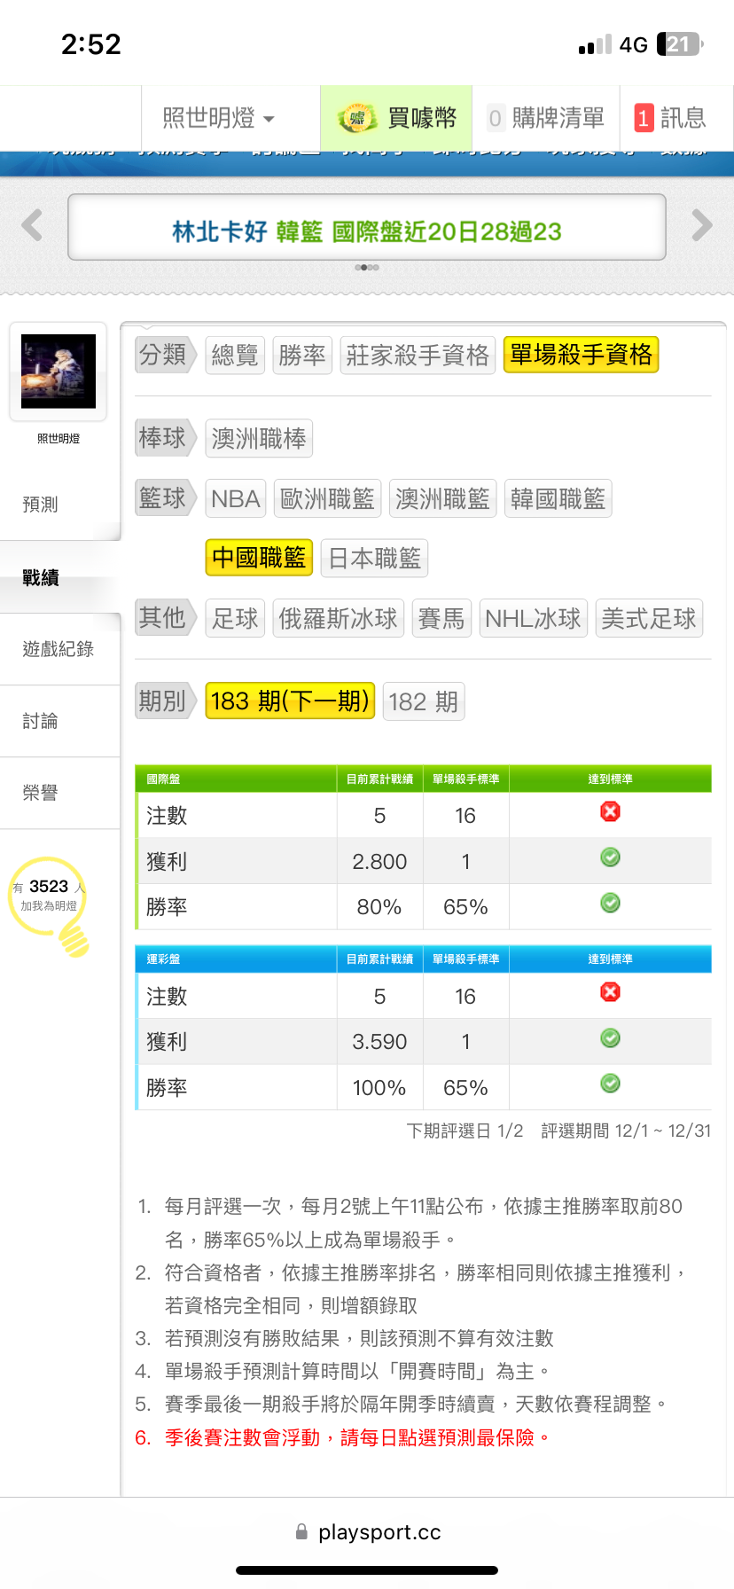734x1589 pixels.
Task: Select the 莊家殺手資格 tab
Action: (x=417, y=356)
